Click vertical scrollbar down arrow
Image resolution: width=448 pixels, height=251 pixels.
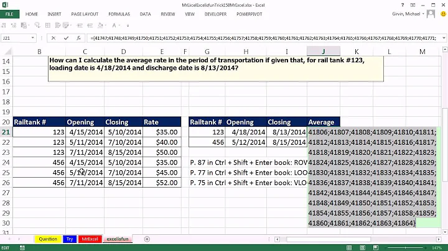445,232
